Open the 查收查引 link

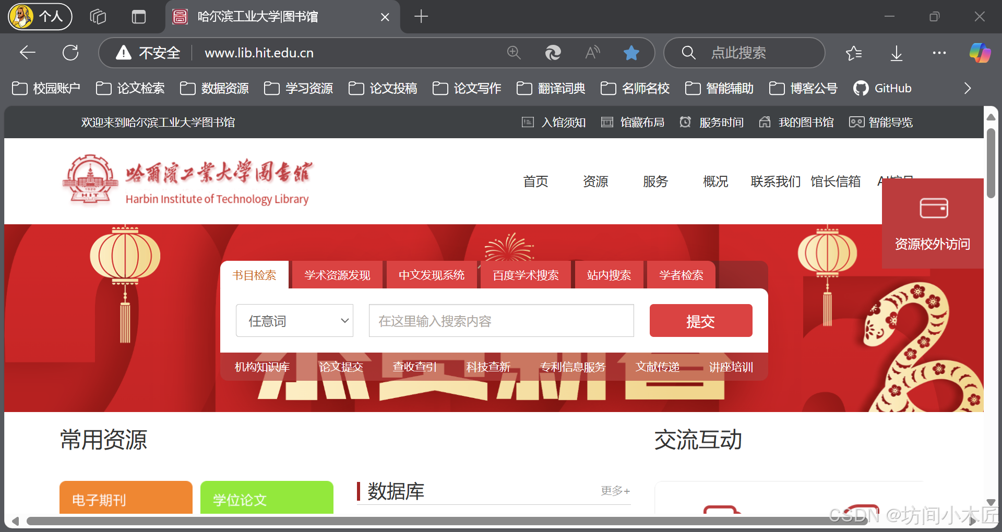tap(414, 367)
